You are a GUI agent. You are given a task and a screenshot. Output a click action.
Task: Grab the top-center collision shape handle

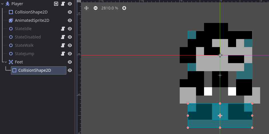point(220,103)
